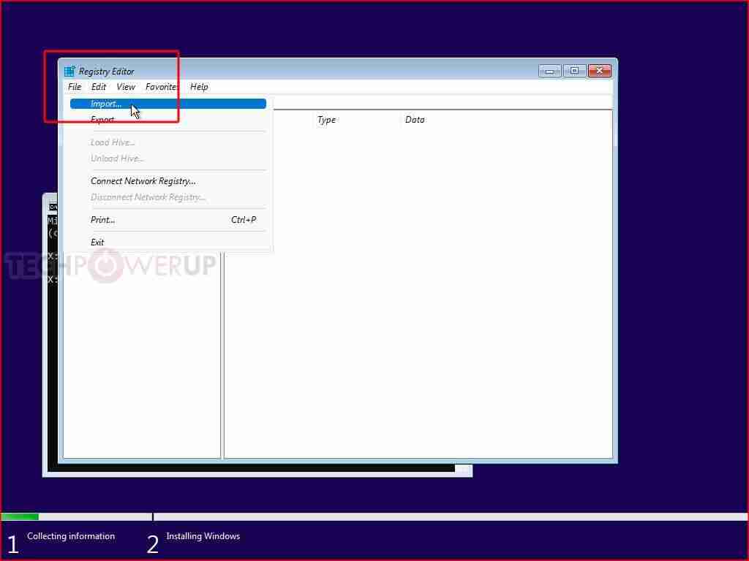Click the Data column header
Viewport: 749px width, 561px height.
[414, 119]
